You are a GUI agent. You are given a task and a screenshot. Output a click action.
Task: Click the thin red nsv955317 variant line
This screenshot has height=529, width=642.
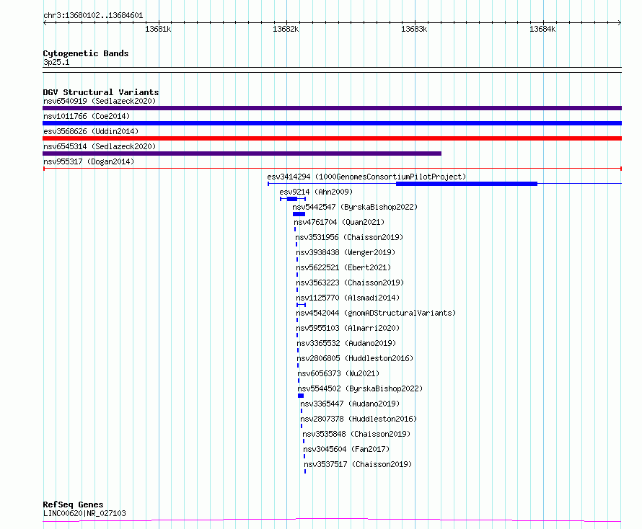tap(332, 169)
